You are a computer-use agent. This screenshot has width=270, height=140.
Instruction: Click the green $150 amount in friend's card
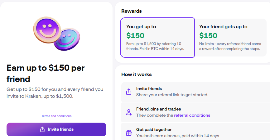click(208, 35)
